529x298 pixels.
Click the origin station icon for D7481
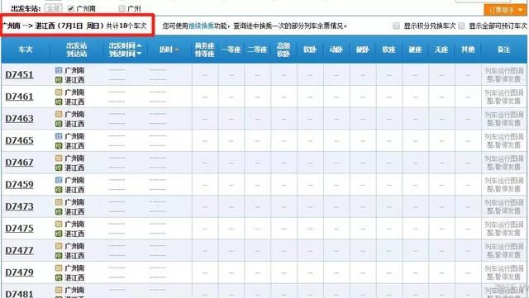[59, 290]
